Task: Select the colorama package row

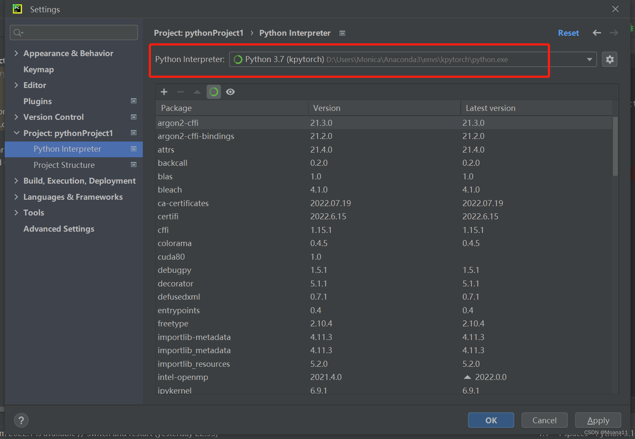Action: (x=384, y=243)
